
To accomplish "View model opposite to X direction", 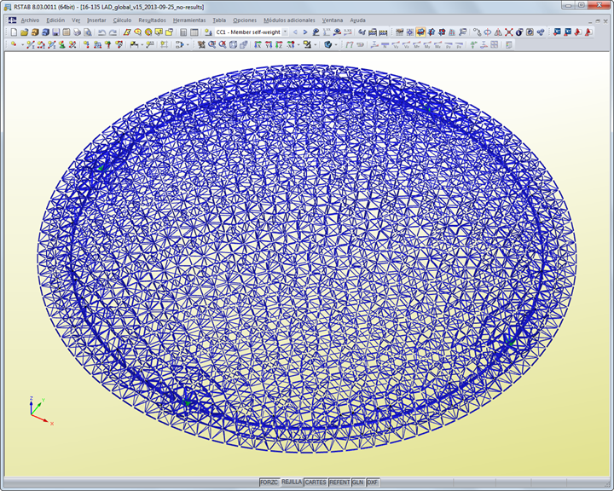I will coord(290,44).
